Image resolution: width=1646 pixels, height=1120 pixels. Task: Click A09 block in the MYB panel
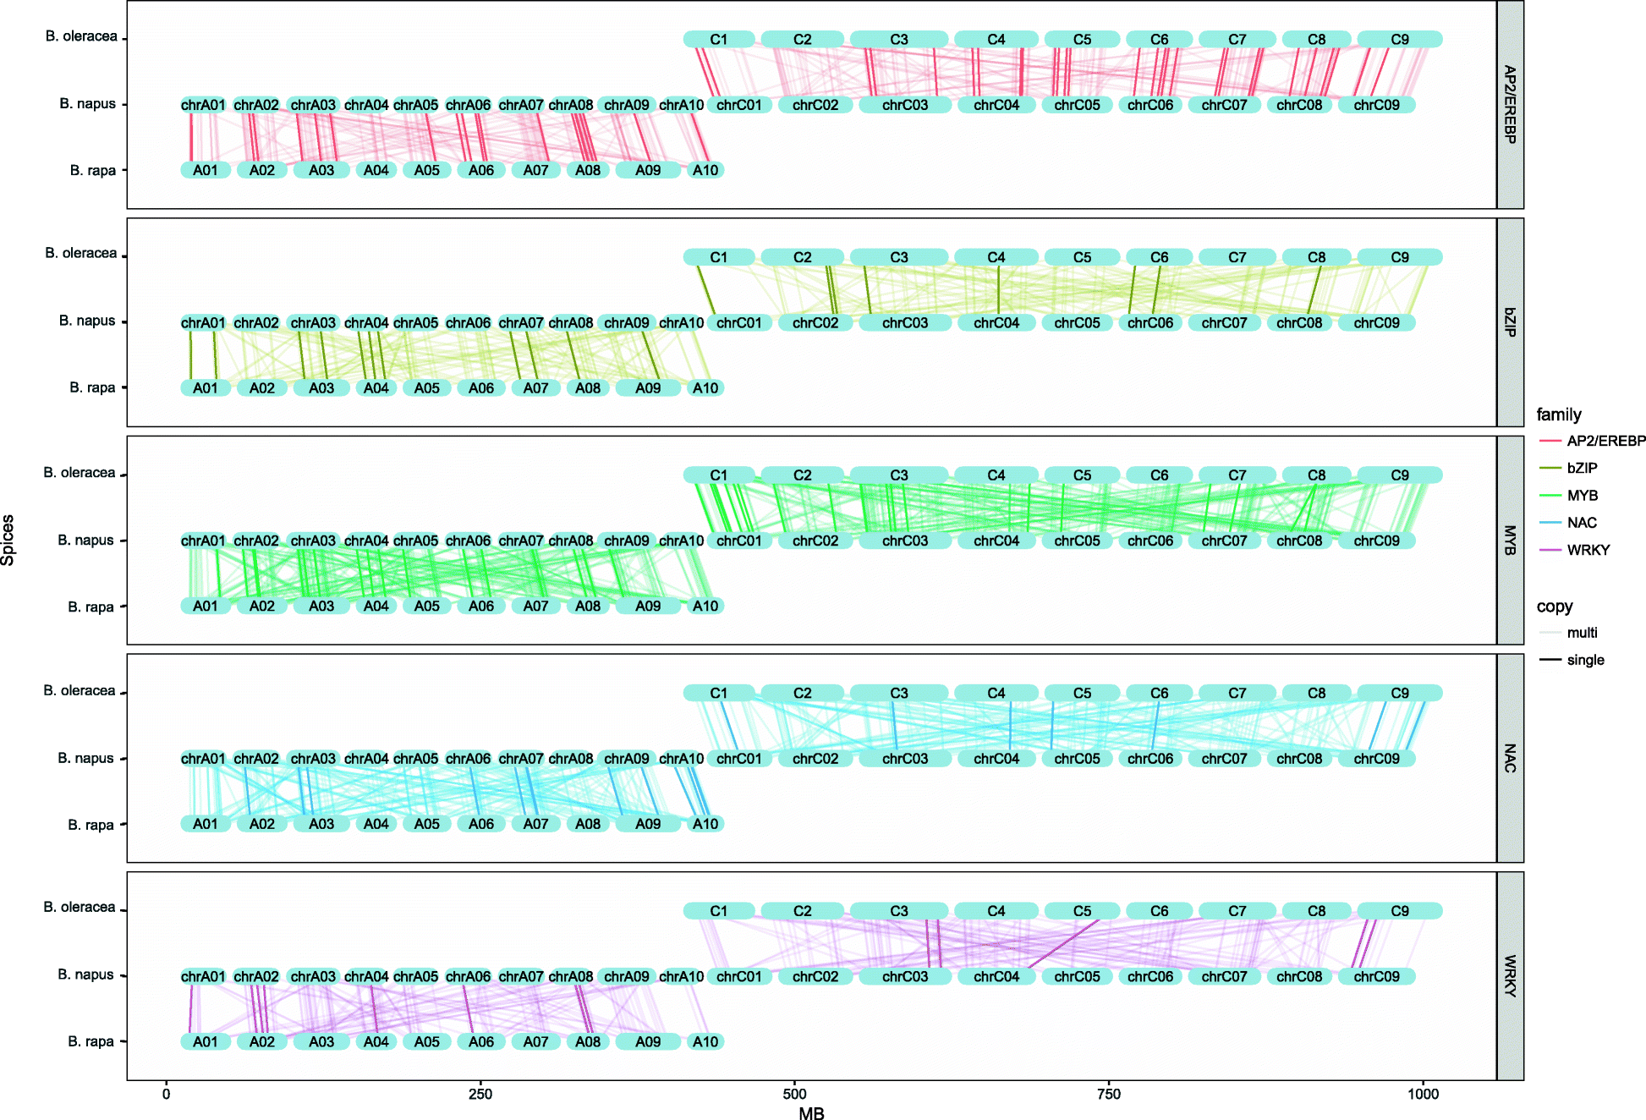pos(648,606)
